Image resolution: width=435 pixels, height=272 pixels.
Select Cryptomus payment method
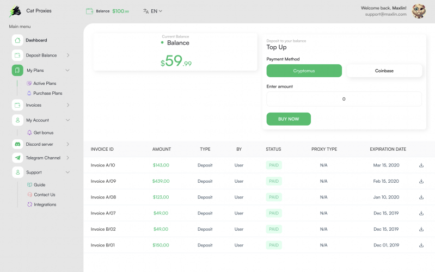coord(304,71)
